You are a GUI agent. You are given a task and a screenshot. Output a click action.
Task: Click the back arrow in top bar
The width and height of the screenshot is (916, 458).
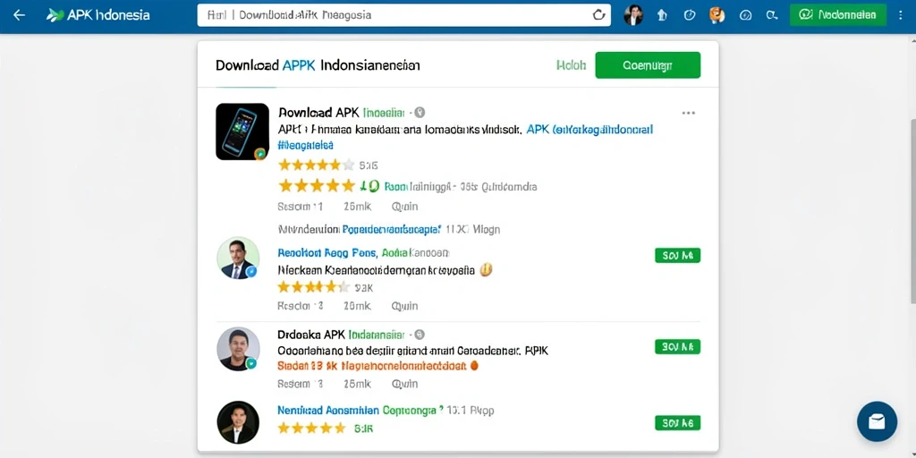pyautogui.click(x=20, y=15)
